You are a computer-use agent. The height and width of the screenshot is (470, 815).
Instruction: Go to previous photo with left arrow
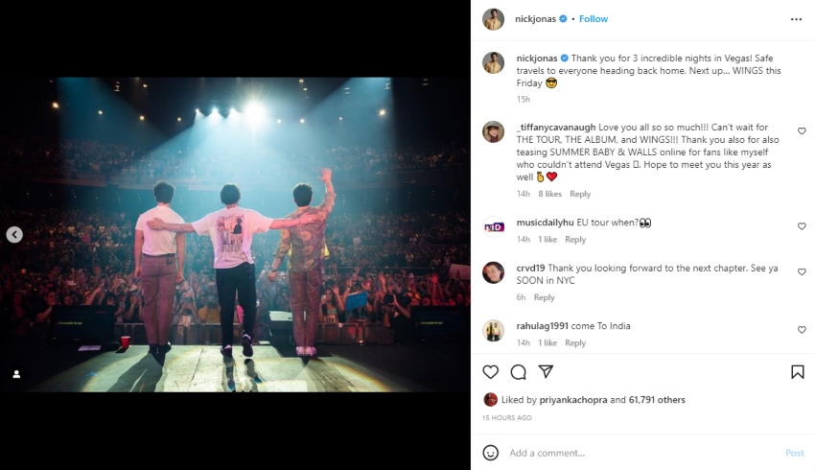click(x=14, y=235)
